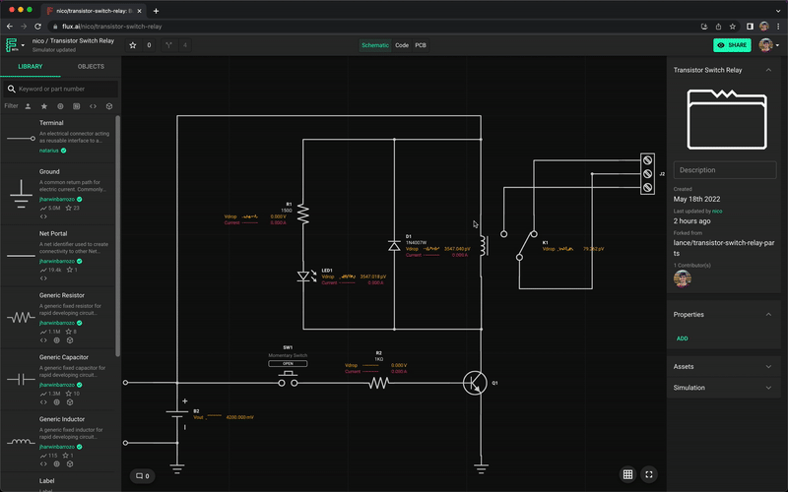Switch to the Schematic view
Image resolution: width=788 pixels, height=492 pixels.
[x=375, y=45]
